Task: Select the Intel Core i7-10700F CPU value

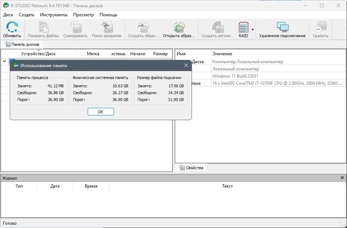Action: [277, 83]
